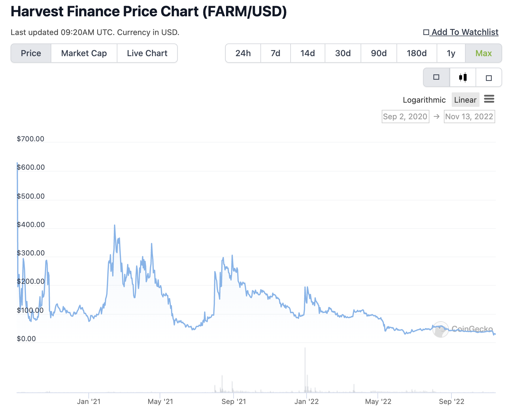Select the Price tab
This screenshot has width=516, height=413.
coord(31,53)
